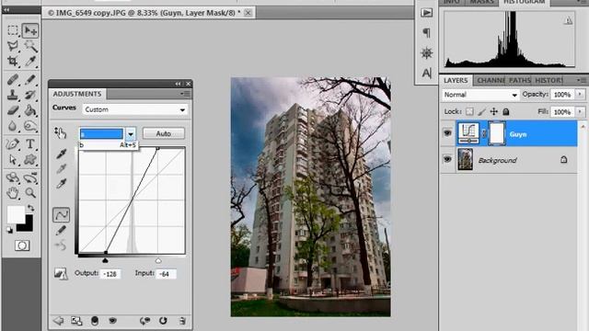Open blend mode dropdown showing Normal
The image size is (589, 331).
click(480, 95)
